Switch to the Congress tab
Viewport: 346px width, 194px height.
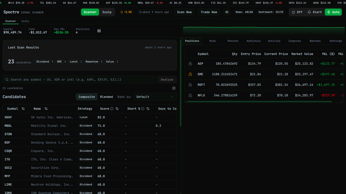[295, 41]
